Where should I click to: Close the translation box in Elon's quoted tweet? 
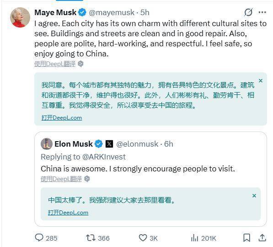[254, 196]
